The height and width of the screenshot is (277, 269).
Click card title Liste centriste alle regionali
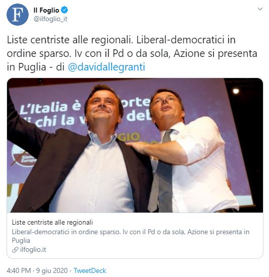click(x=52, y=222)
